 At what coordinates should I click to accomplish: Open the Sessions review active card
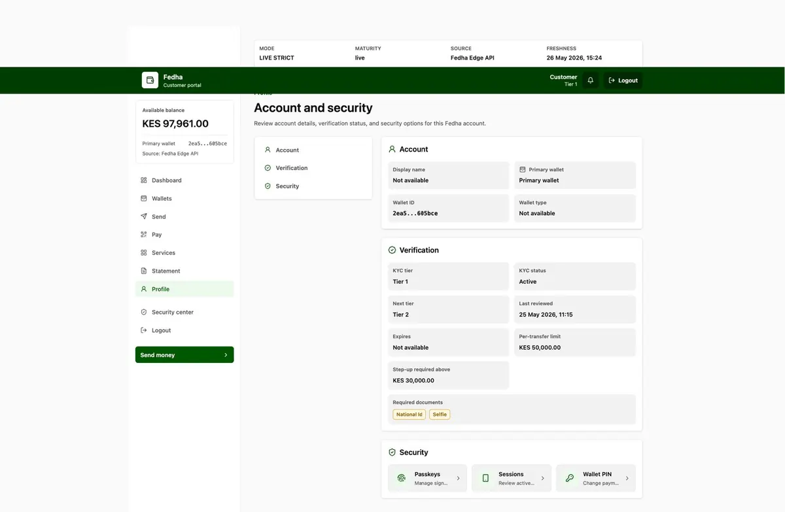512,478
